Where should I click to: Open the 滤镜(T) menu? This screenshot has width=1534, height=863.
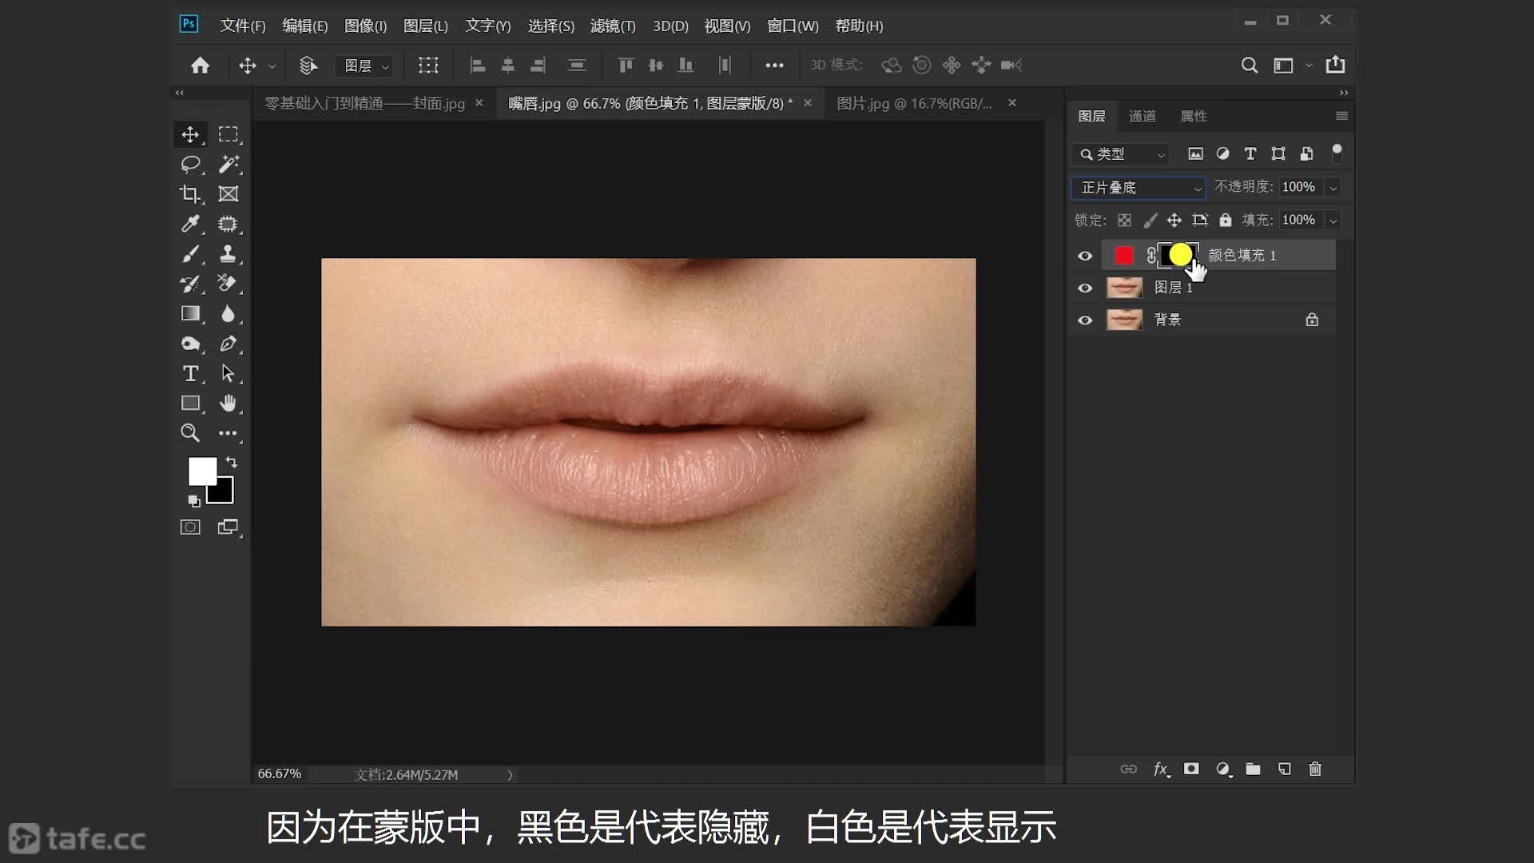coord(613,26)
